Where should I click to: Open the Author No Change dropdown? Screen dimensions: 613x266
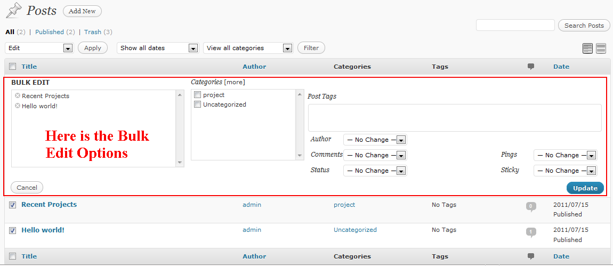pos(375,140)
